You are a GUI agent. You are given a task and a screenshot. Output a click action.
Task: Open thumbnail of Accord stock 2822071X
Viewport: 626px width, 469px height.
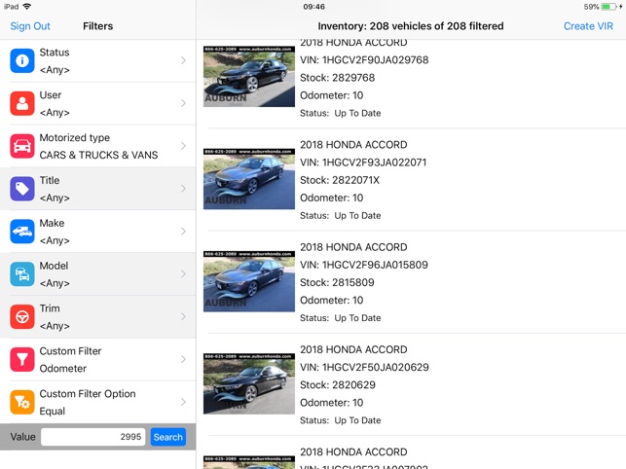pyautogui.click(x=249, y=179)
